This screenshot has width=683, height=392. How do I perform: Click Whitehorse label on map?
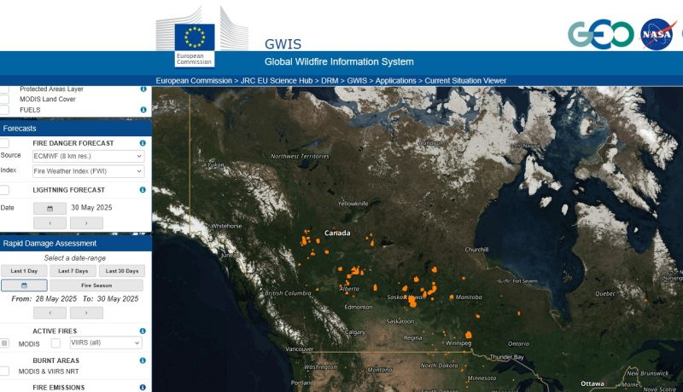click(226, 226)
